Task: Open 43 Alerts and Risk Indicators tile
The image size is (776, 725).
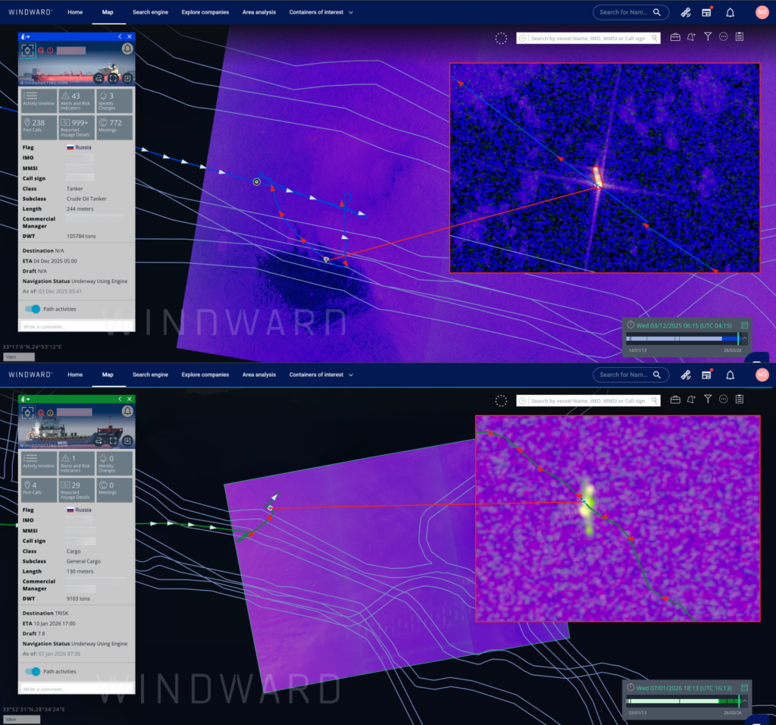Action: click(77, 101)
